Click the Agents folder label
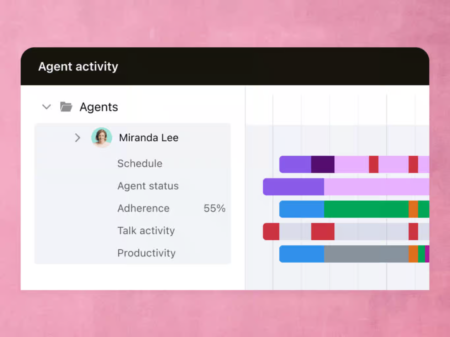This screenshot has width=450, height=337. click(99, 107)
